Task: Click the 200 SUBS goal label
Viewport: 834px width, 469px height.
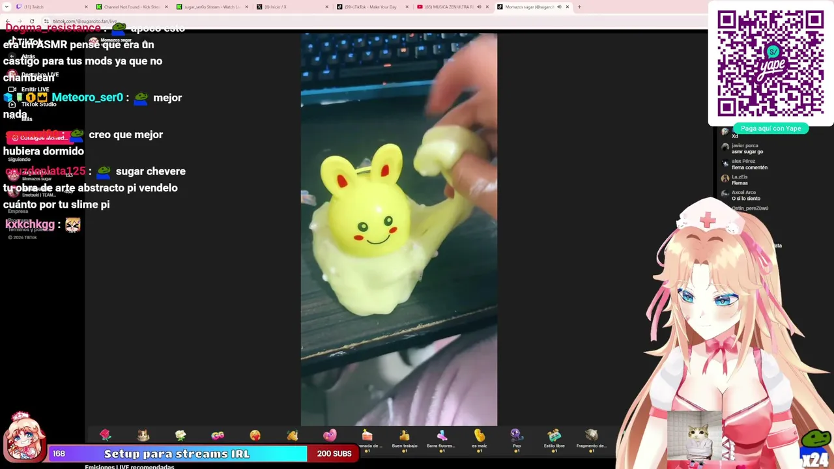Action: (334, 454)
